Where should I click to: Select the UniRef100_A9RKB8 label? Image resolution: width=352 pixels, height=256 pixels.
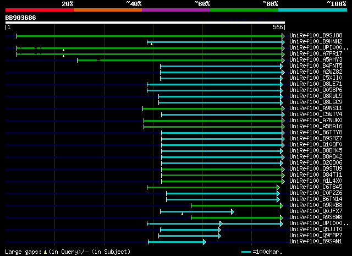coord(316,205)
